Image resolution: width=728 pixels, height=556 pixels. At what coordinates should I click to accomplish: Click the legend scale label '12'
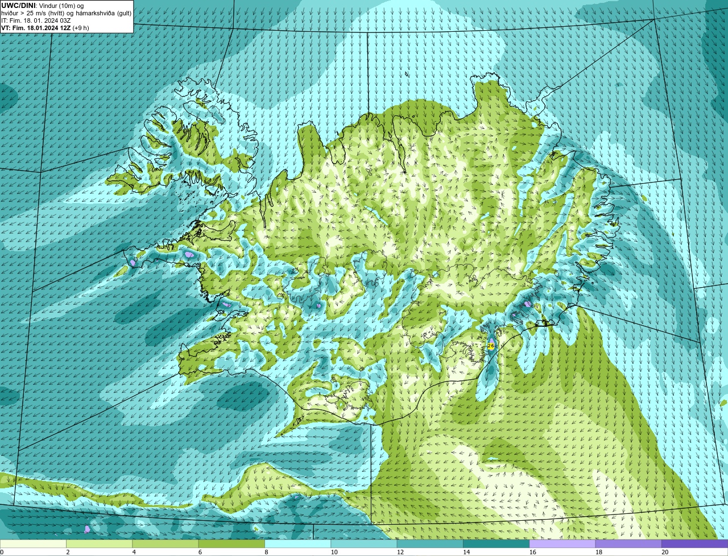pyautogui.click(x=400, y=552)
